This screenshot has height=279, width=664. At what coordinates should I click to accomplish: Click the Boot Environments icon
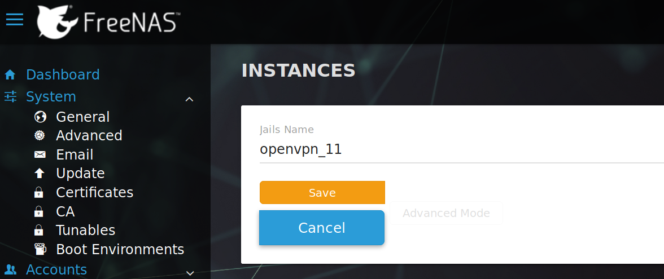pos(40,249)
